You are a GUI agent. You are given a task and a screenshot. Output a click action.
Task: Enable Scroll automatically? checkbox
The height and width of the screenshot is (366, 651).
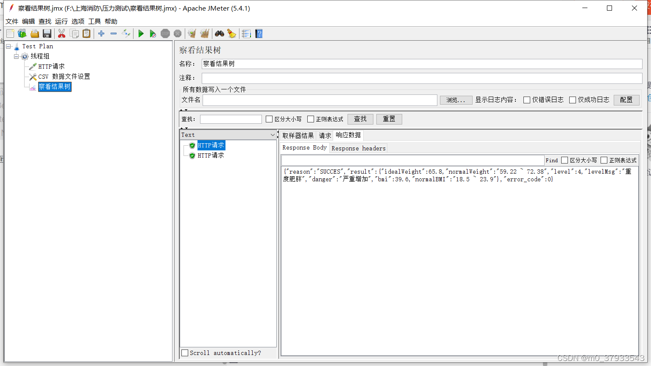pos(185,353)
